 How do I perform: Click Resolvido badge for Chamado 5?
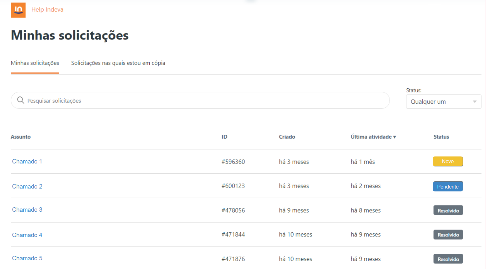click(448, 259)
